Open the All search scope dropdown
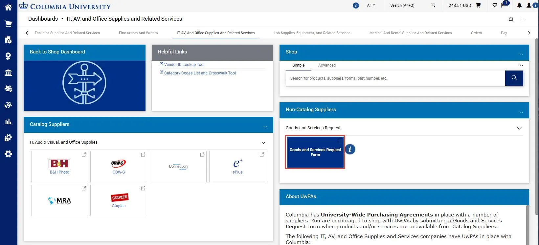The width and height of the screenshot is (539, 245). point(371,5)
